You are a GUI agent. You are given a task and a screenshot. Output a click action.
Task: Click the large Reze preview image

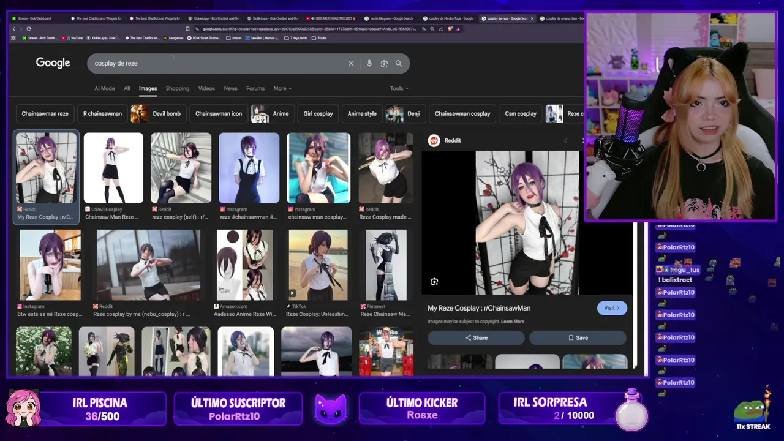click(527, 223)
